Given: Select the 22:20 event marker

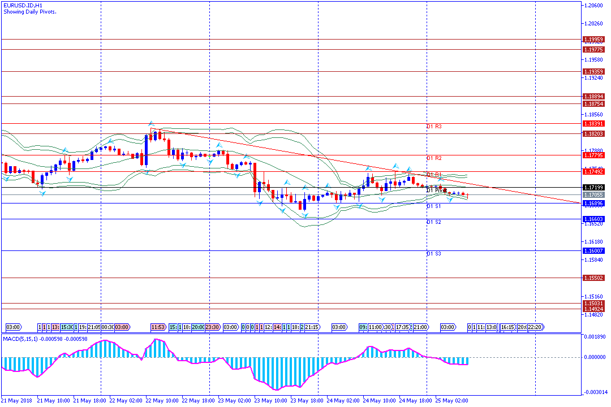Looking at the screenshot, I should point(535,327).
